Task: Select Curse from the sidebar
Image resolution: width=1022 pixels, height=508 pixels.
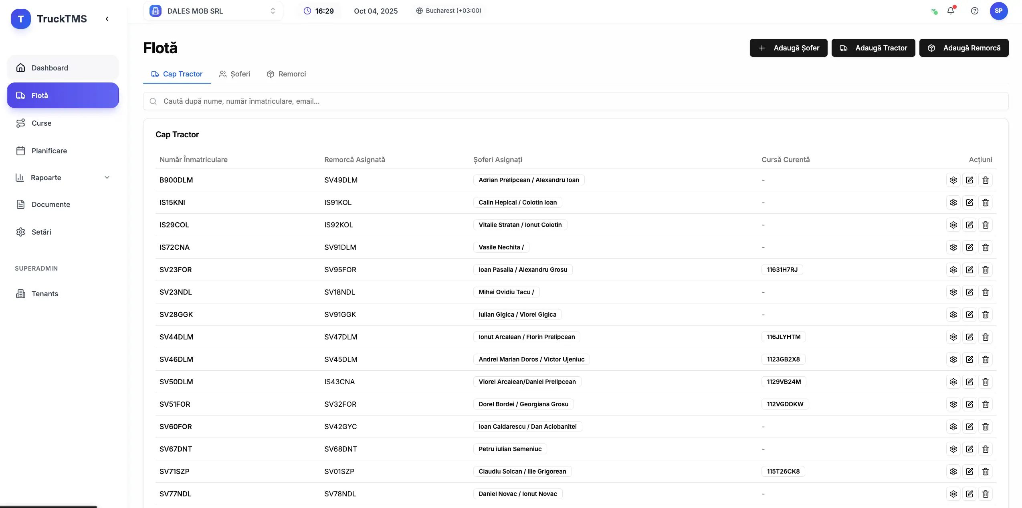Action: 41,123
